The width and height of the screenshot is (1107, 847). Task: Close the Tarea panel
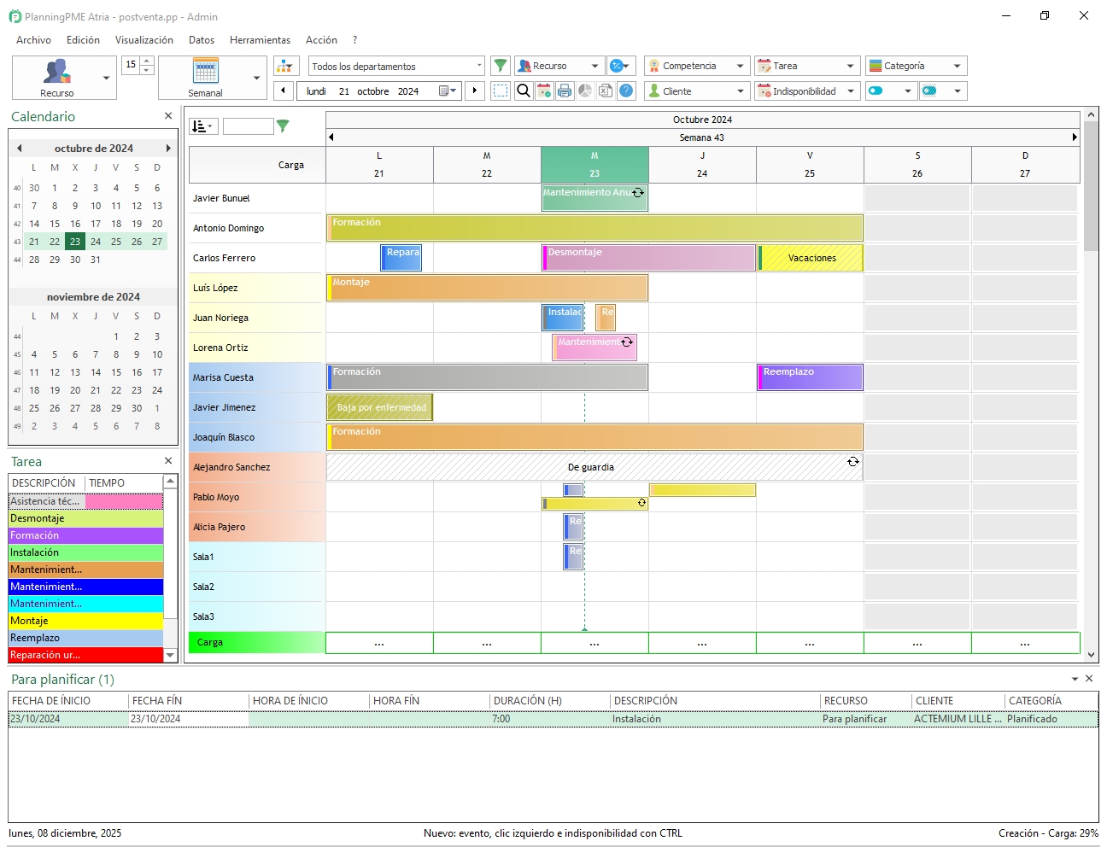coord(168,460)
